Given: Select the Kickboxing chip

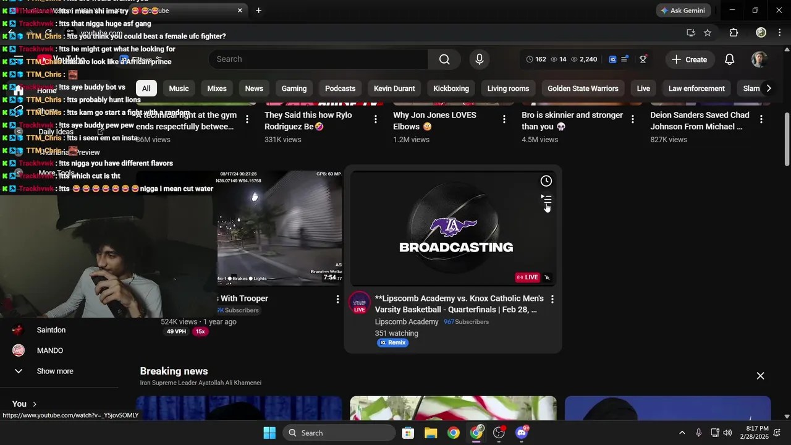Looking at the screenshot, I should tap(451, 88).
